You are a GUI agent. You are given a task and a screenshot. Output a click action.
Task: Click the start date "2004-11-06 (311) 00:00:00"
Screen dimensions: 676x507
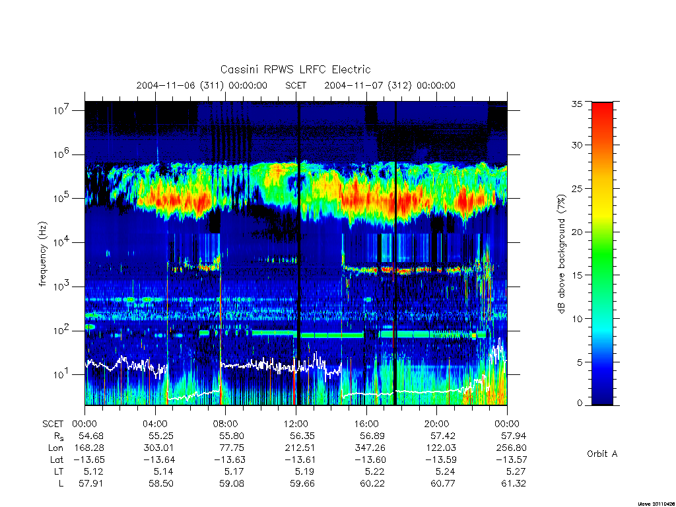(x=202, y=85)
